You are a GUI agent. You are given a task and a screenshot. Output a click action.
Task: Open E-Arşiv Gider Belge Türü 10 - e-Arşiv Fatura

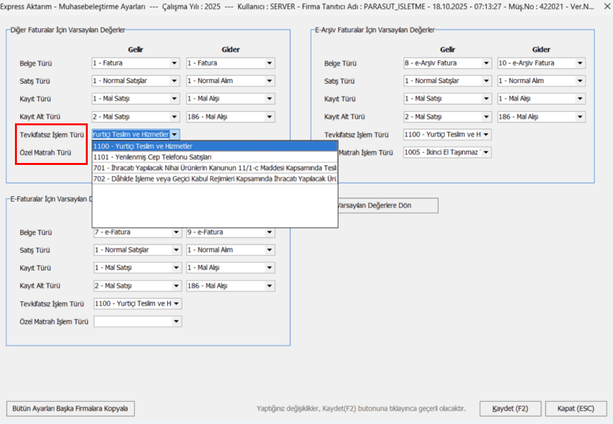pyautogui.click(x=541, y=63)
